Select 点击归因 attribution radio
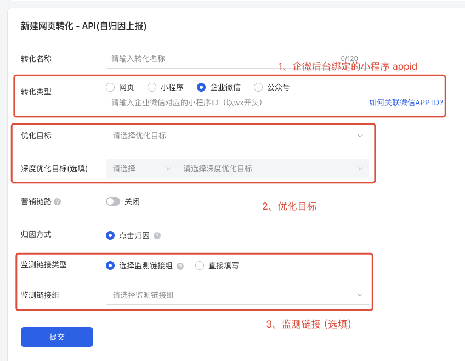This screenshot has width=465, height=361. point(110,235)
